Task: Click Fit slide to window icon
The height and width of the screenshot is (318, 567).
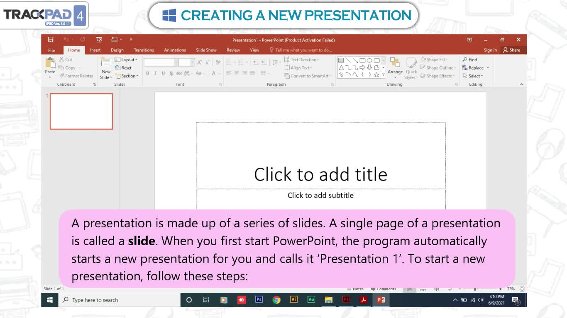Action: 522,289
